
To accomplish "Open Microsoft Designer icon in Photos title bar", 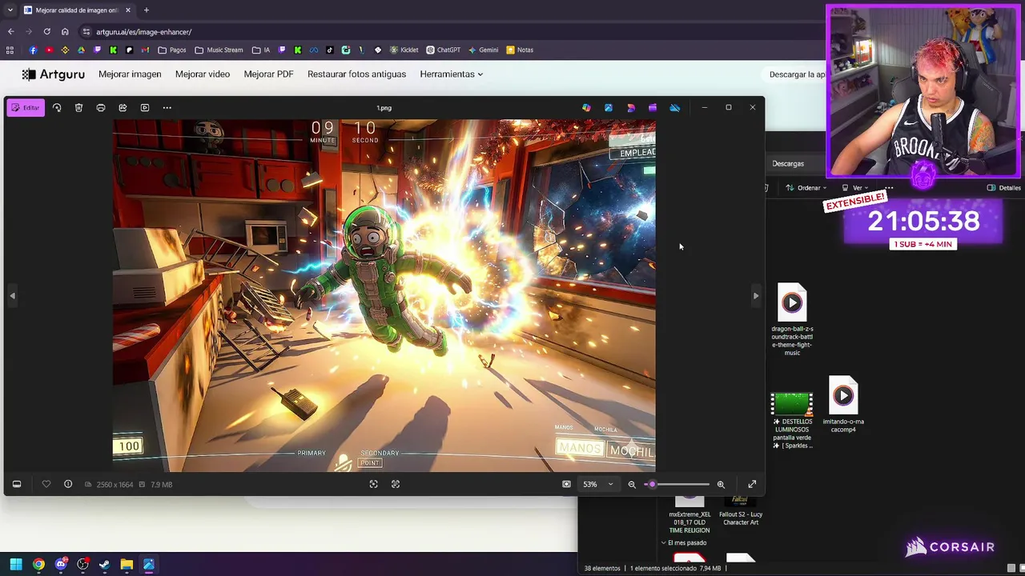I will click(x=630, y=107).
